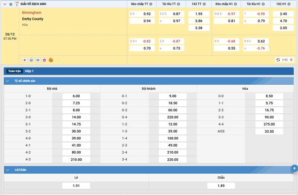Click the Tài Xỉu TT info icon
This screenshot has height=195, width=298.
178,4
